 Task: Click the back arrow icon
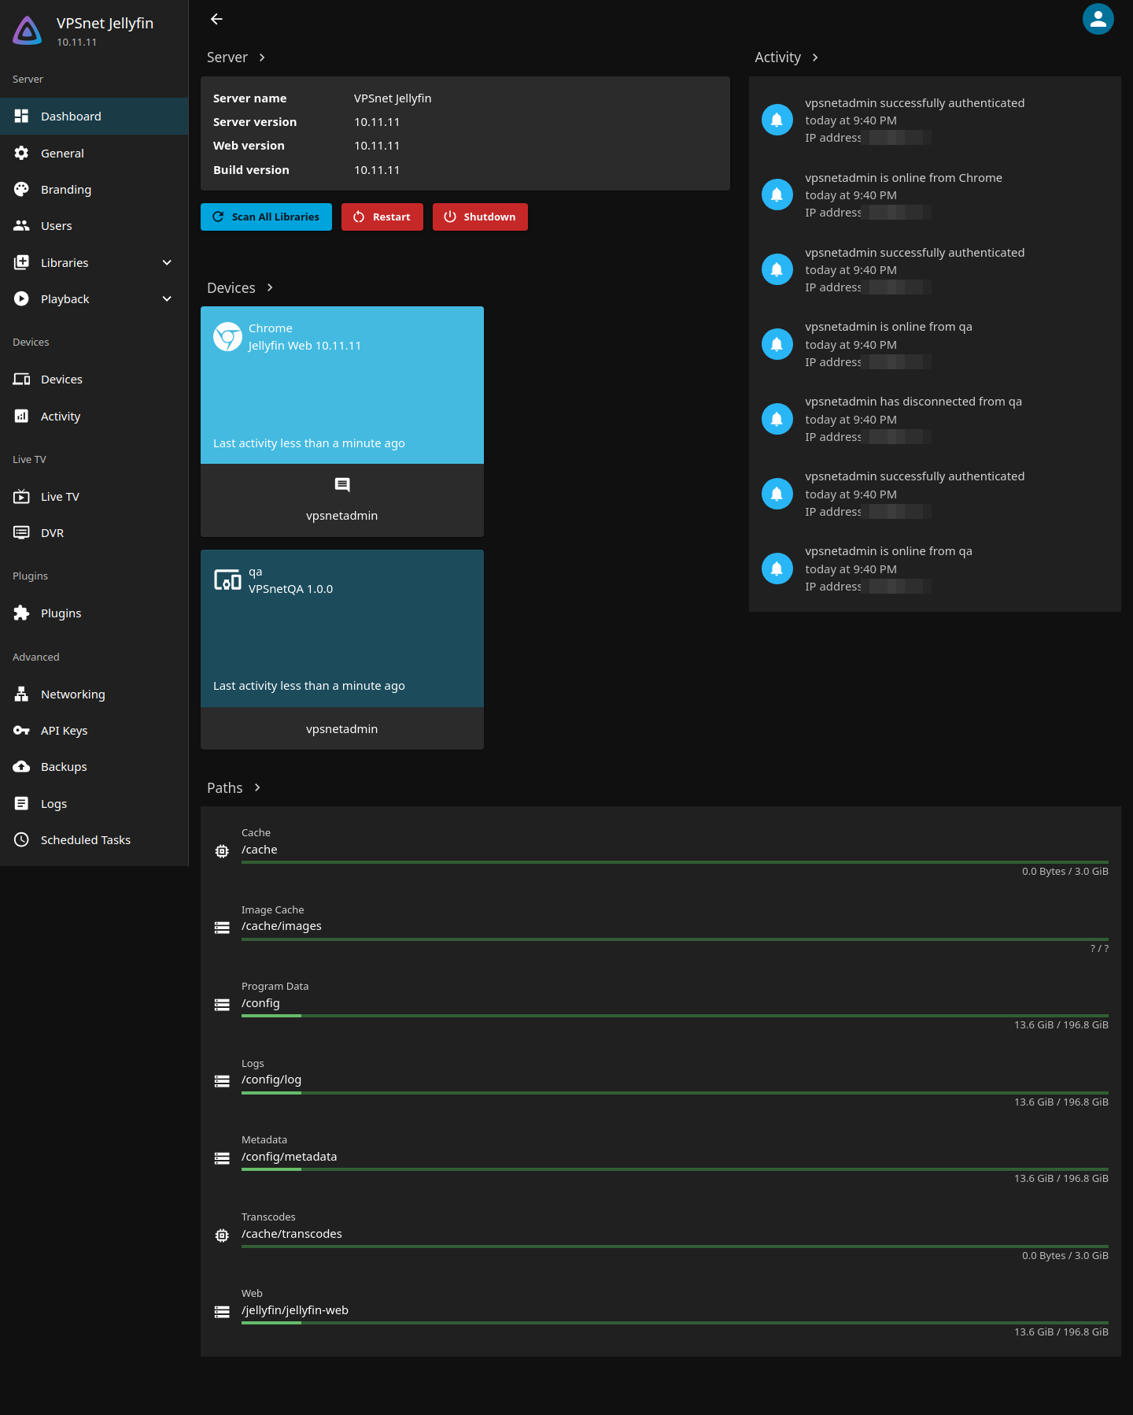216,19
